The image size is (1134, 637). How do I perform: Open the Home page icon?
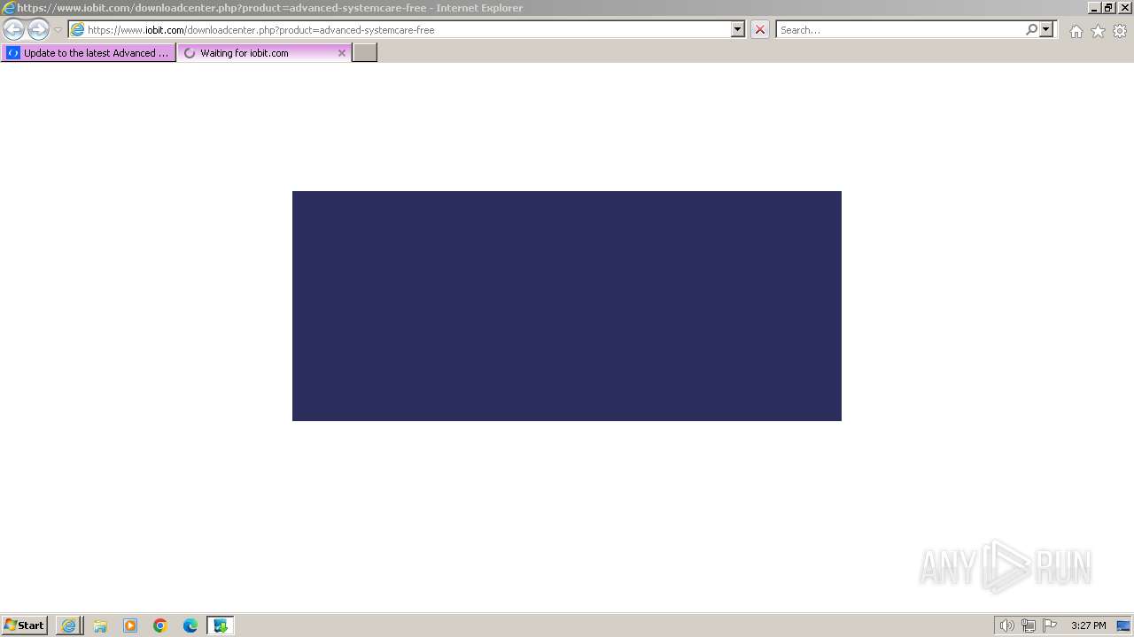1076,31
